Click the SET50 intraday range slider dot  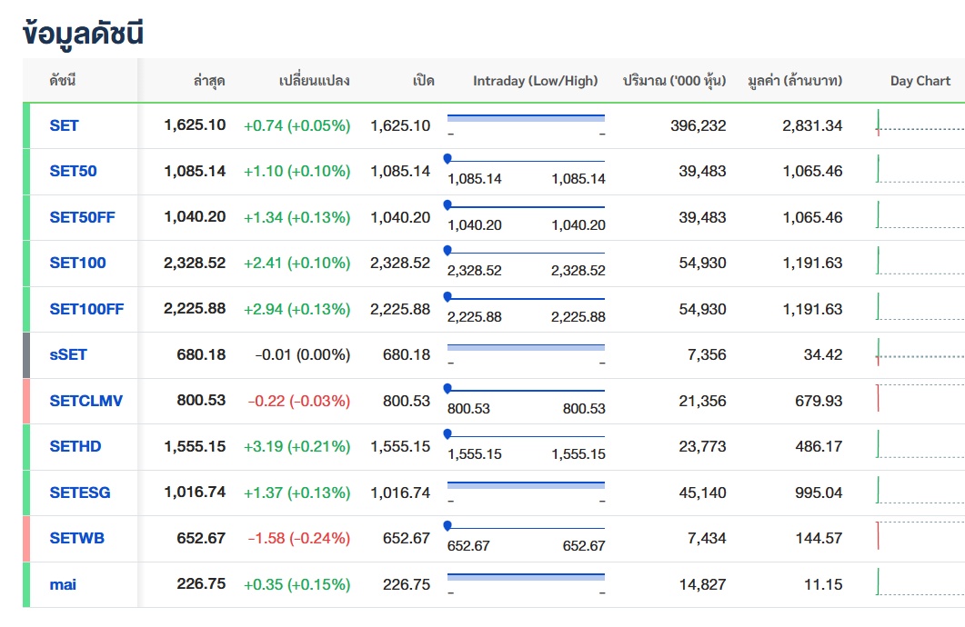447,159
